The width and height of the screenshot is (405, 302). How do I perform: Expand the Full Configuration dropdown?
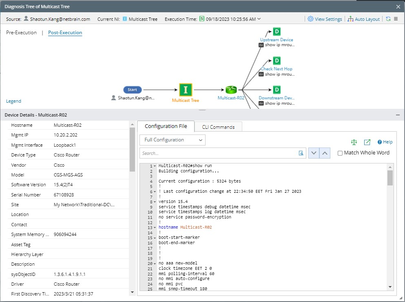[172, 140]
